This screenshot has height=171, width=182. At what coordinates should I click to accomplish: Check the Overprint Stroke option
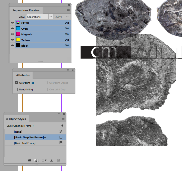tap(46, 83)
